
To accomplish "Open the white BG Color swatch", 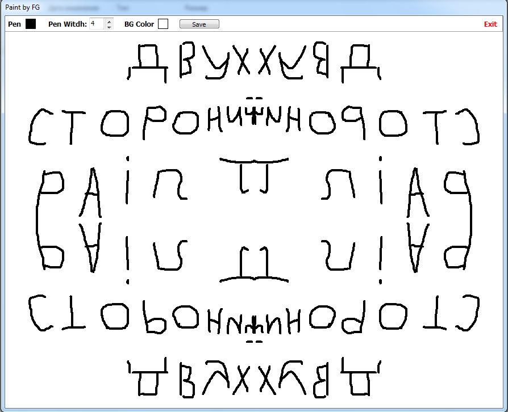I will [163, 24].
